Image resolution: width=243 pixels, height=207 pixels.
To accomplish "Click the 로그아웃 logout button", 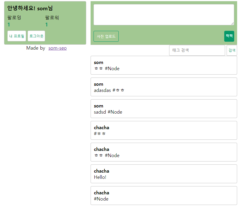I will point(36,36).
